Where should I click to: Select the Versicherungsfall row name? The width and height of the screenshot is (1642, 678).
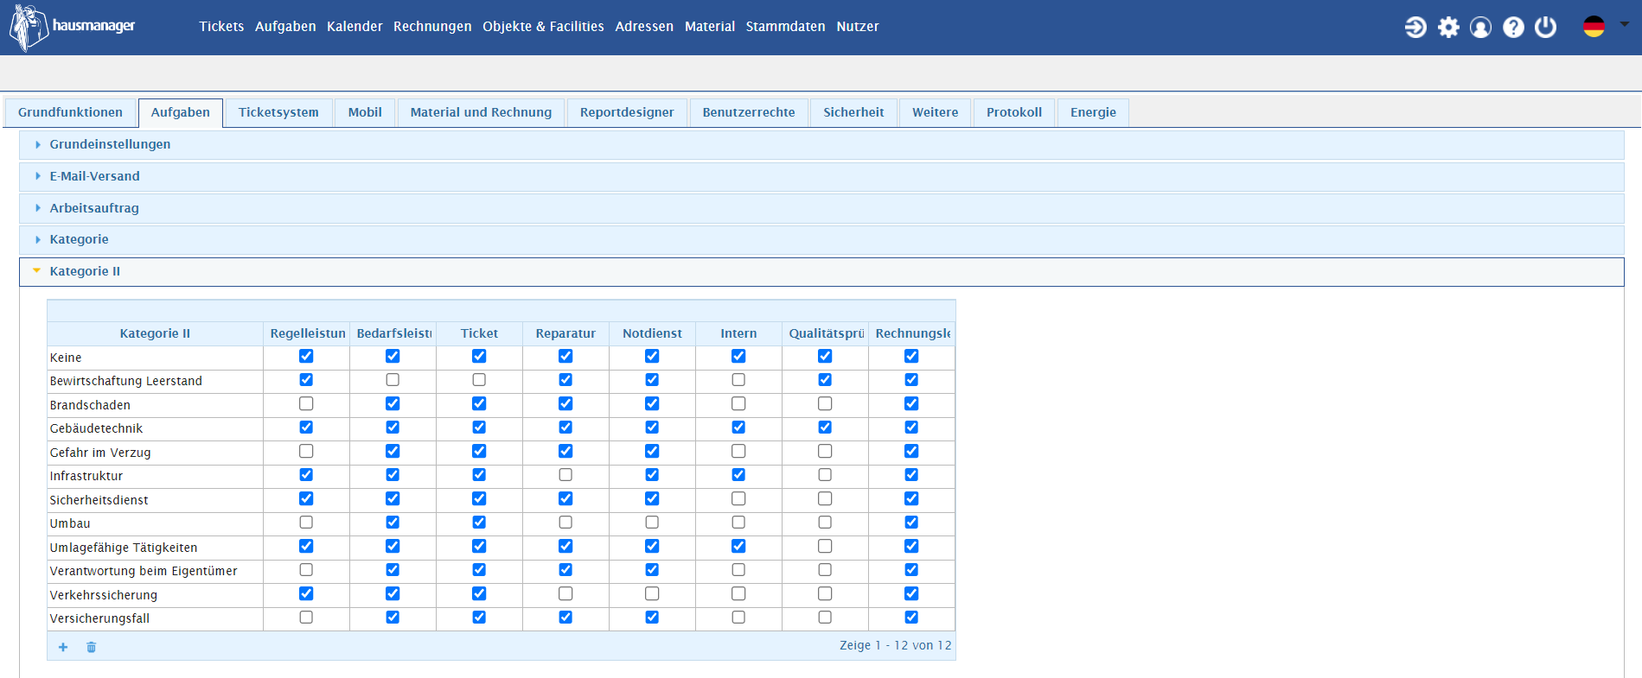[x=99, y=618]
